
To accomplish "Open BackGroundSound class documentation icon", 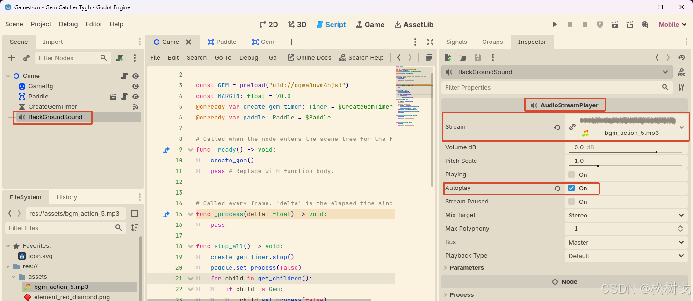I will click(x=681, y=72).
